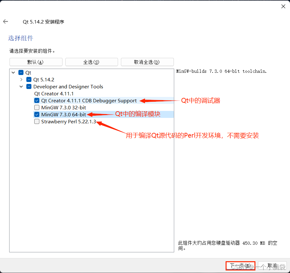
Task: Select Developer and Designer Tools label
Action: [x=68, y=87]
